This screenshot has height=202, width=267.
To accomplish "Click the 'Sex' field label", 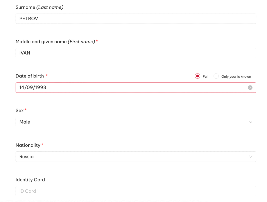I will 20,111.
